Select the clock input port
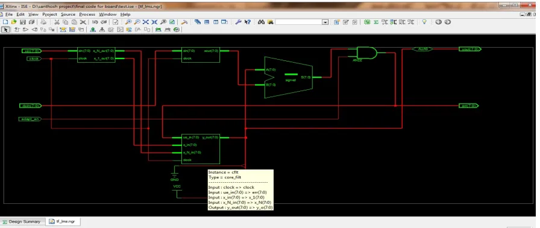 (34, 59)
